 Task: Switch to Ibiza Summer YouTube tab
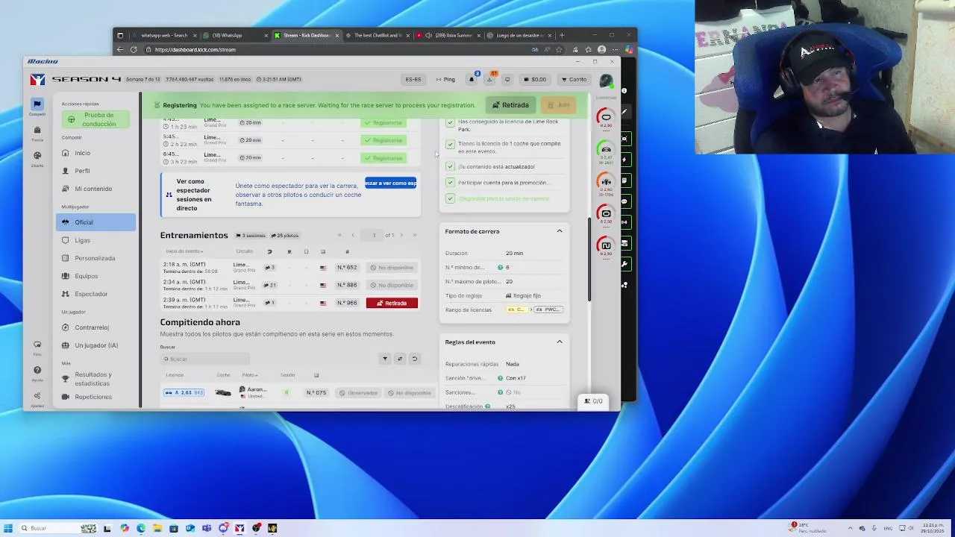(x=448, y=35)
